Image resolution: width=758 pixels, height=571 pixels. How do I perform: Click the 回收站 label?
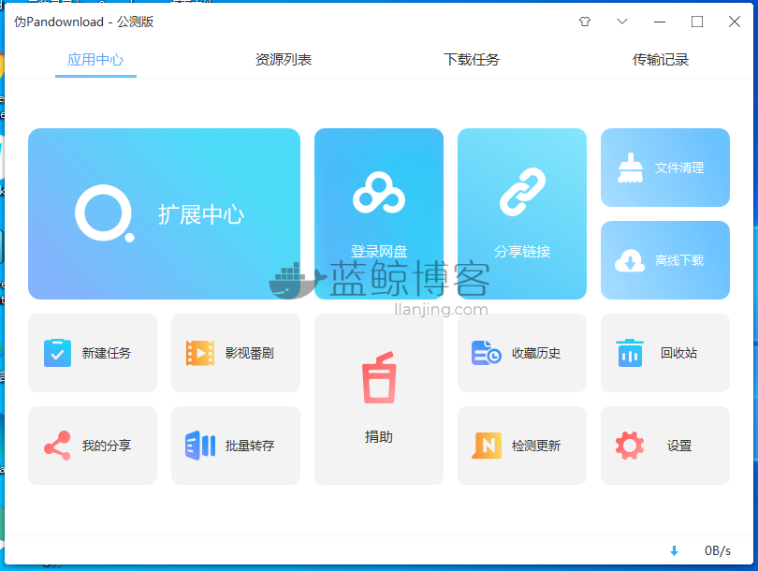pyautogui.click(x=679, y=353)
